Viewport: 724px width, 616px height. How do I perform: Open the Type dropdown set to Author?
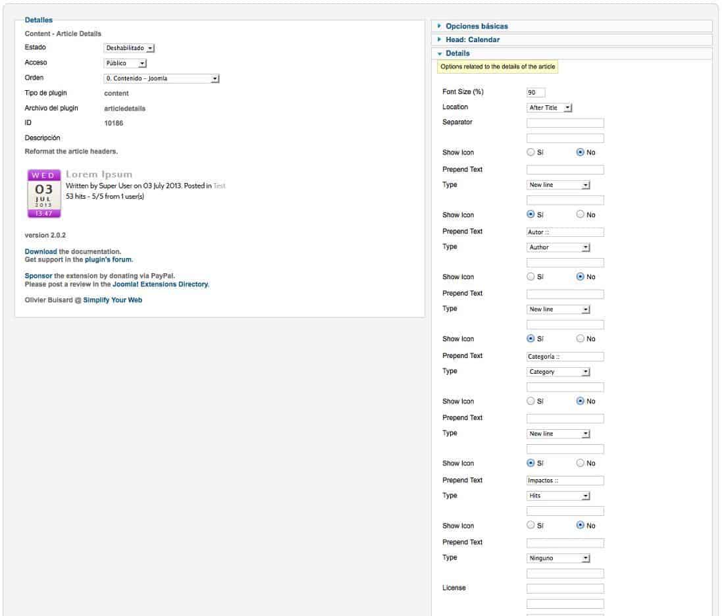pos(558,247)
